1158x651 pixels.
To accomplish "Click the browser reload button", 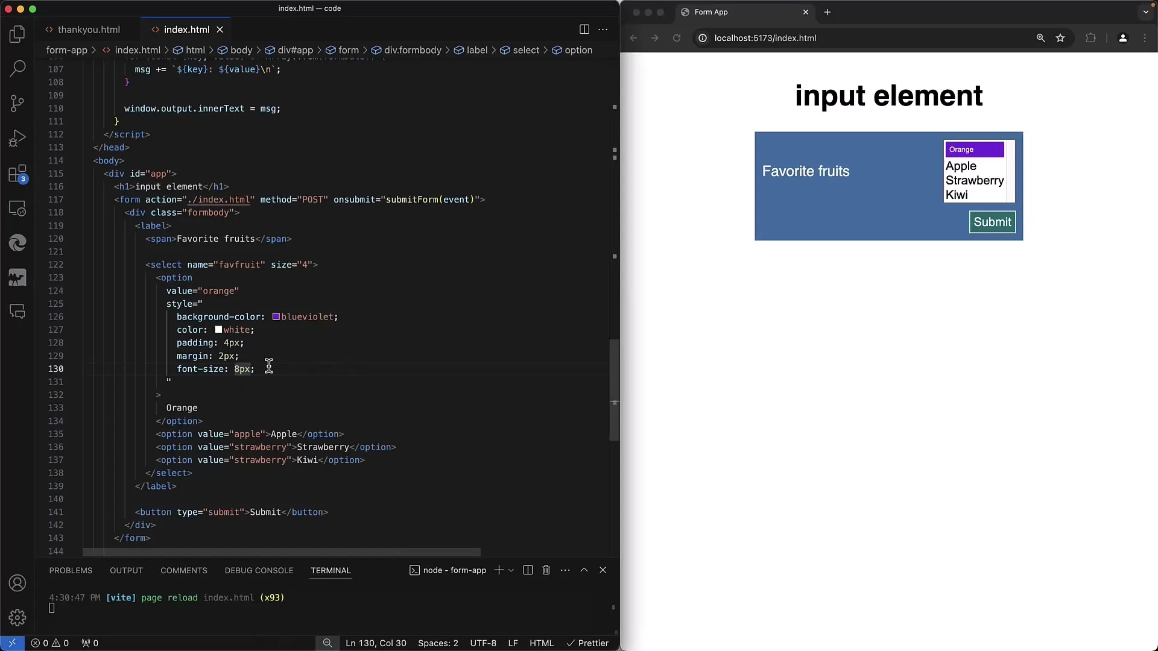I will click(677, 38).
